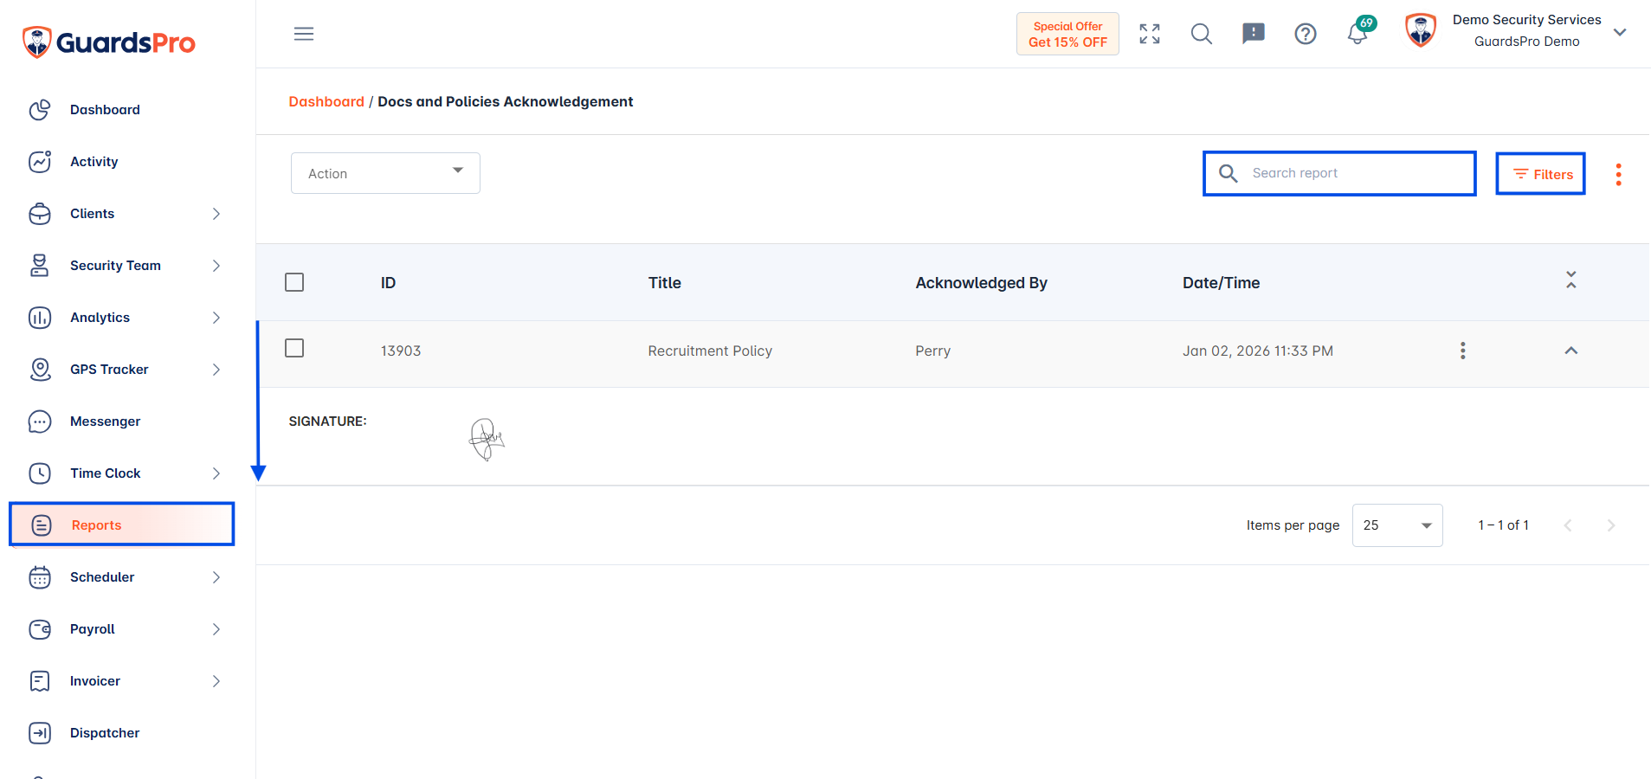Expand the Invoicer submenu arrow
The width and height of the screenshot is (1651, 779).
tap(216, 681)
